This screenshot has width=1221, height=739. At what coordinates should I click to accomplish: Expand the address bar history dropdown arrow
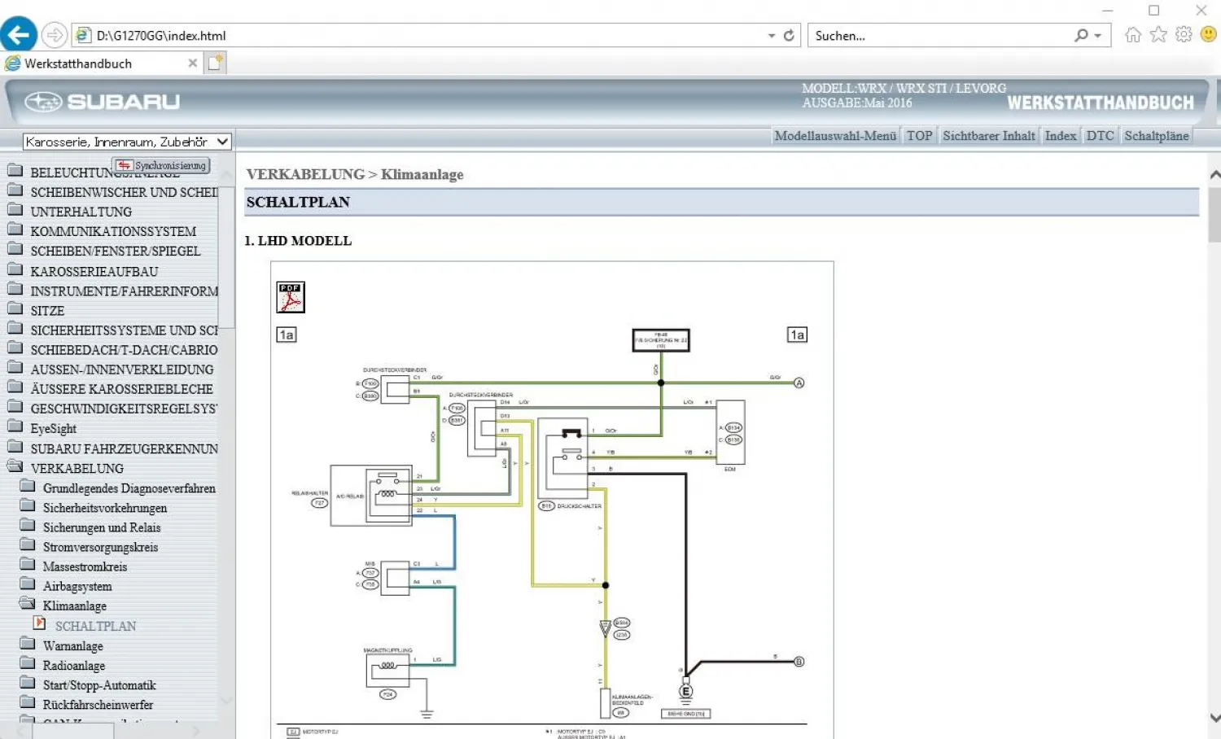coord(771,36)
